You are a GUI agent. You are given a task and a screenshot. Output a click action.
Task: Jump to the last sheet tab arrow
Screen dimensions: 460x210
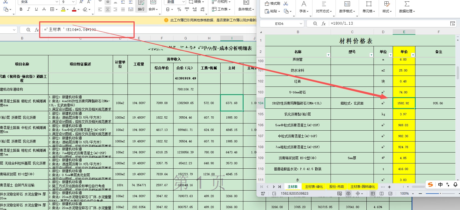279,187
